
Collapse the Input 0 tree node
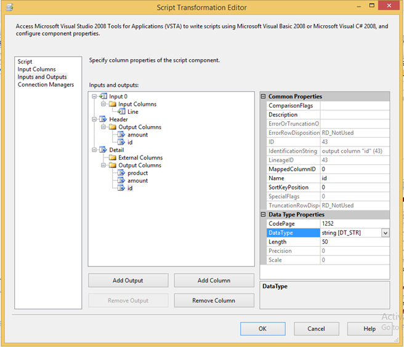pyautogui.click(x=94, y=96)
